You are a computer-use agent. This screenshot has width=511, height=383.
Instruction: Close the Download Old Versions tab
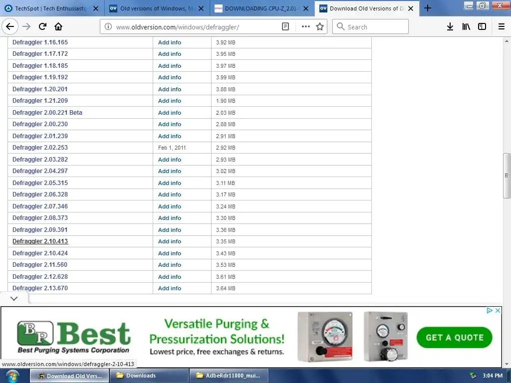(x=411, y=8)
